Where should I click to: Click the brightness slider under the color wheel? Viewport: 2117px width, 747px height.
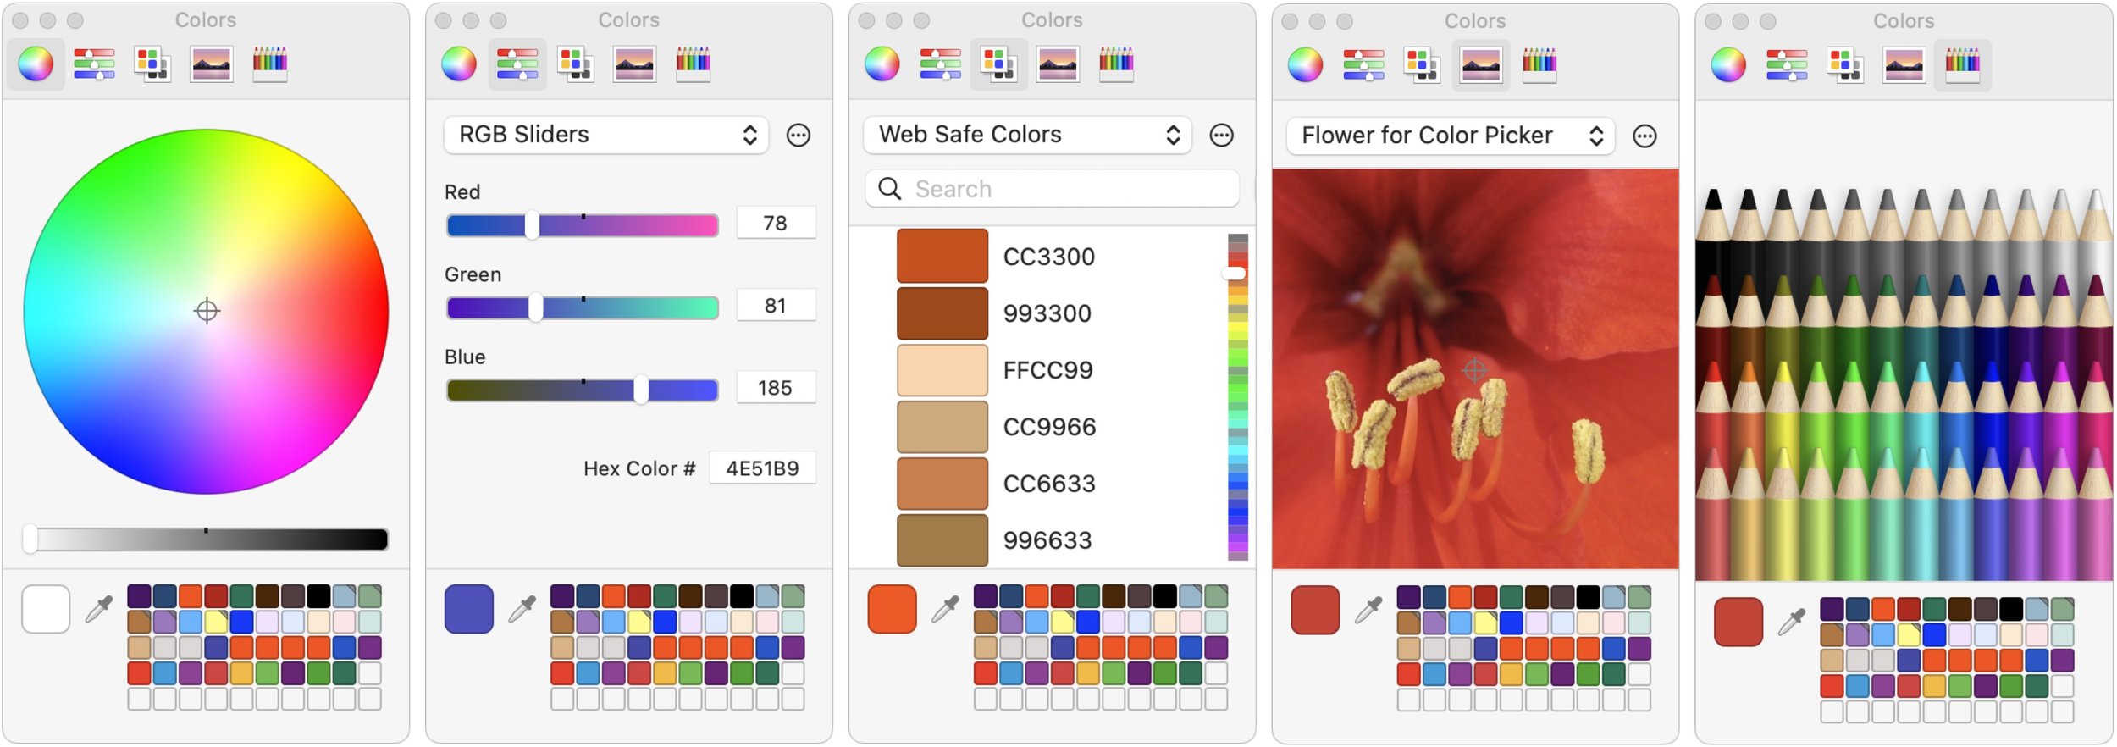coord(206,539)
